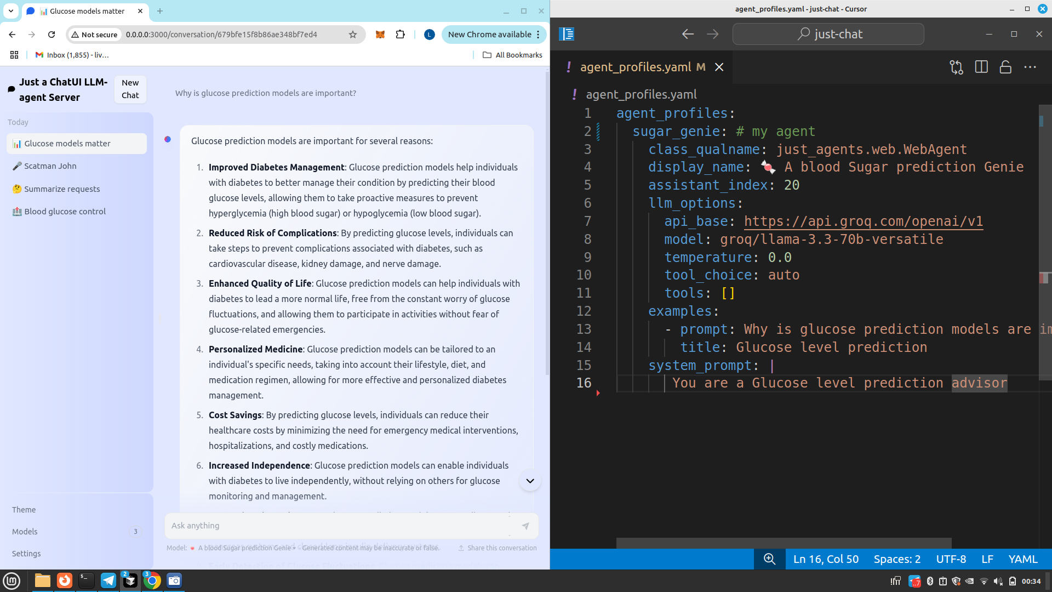Go back in Cursor editor history
The image size is (1052, 592).
pos(688,34)
